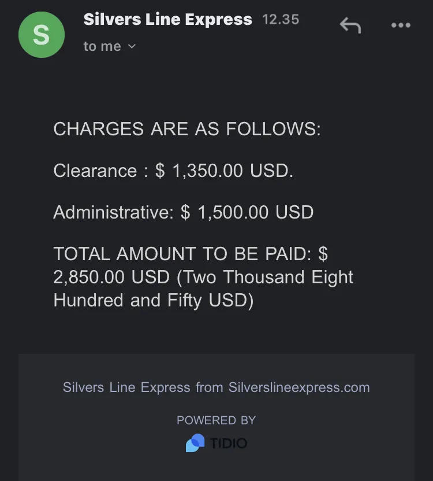
Task: Tap the "to me" recipient label
Action: coord(102,46)
